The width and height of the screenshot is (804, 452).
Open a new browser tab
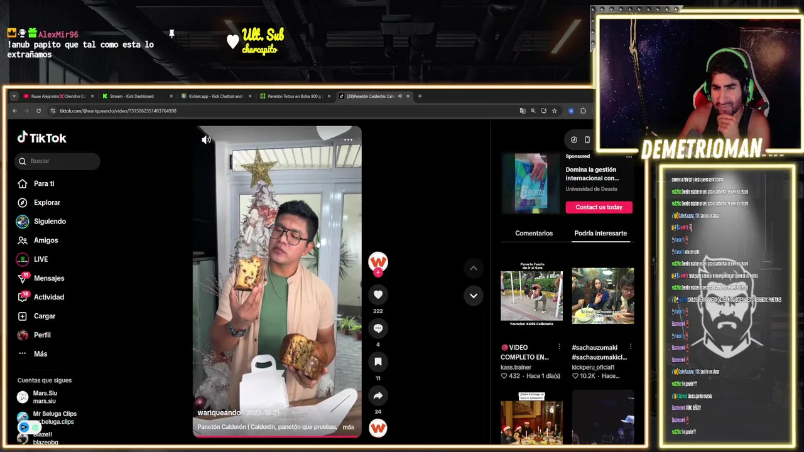pyautogui.click(x=420, y=96)
